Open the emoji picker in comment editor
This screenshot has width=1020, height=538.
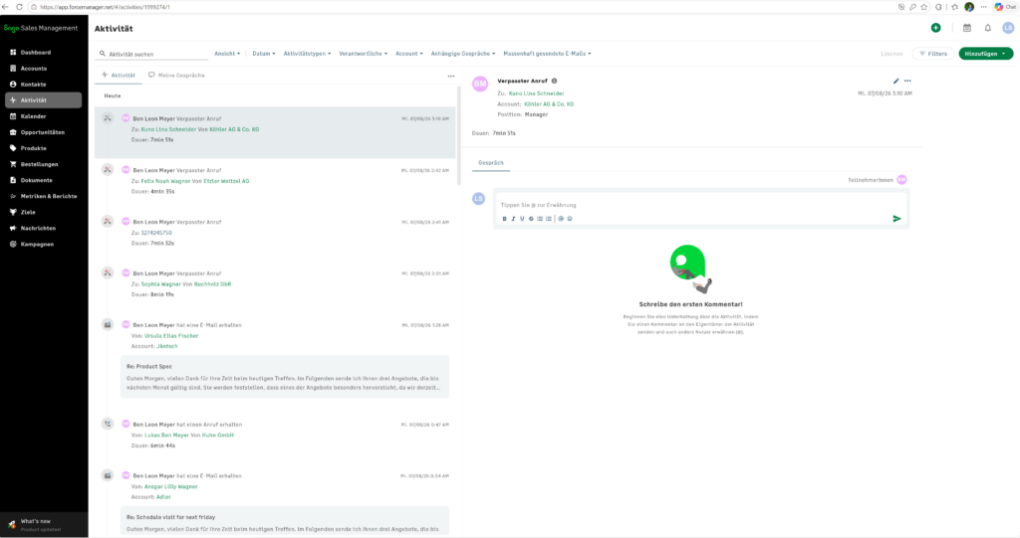coord(570,219)
